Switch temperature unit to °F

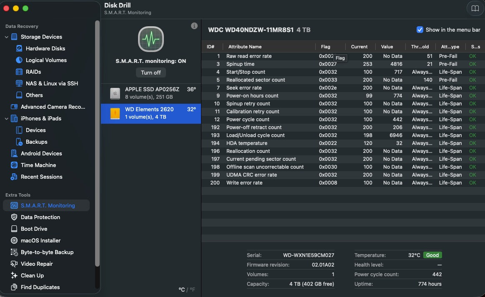click(x=192, y=290)
